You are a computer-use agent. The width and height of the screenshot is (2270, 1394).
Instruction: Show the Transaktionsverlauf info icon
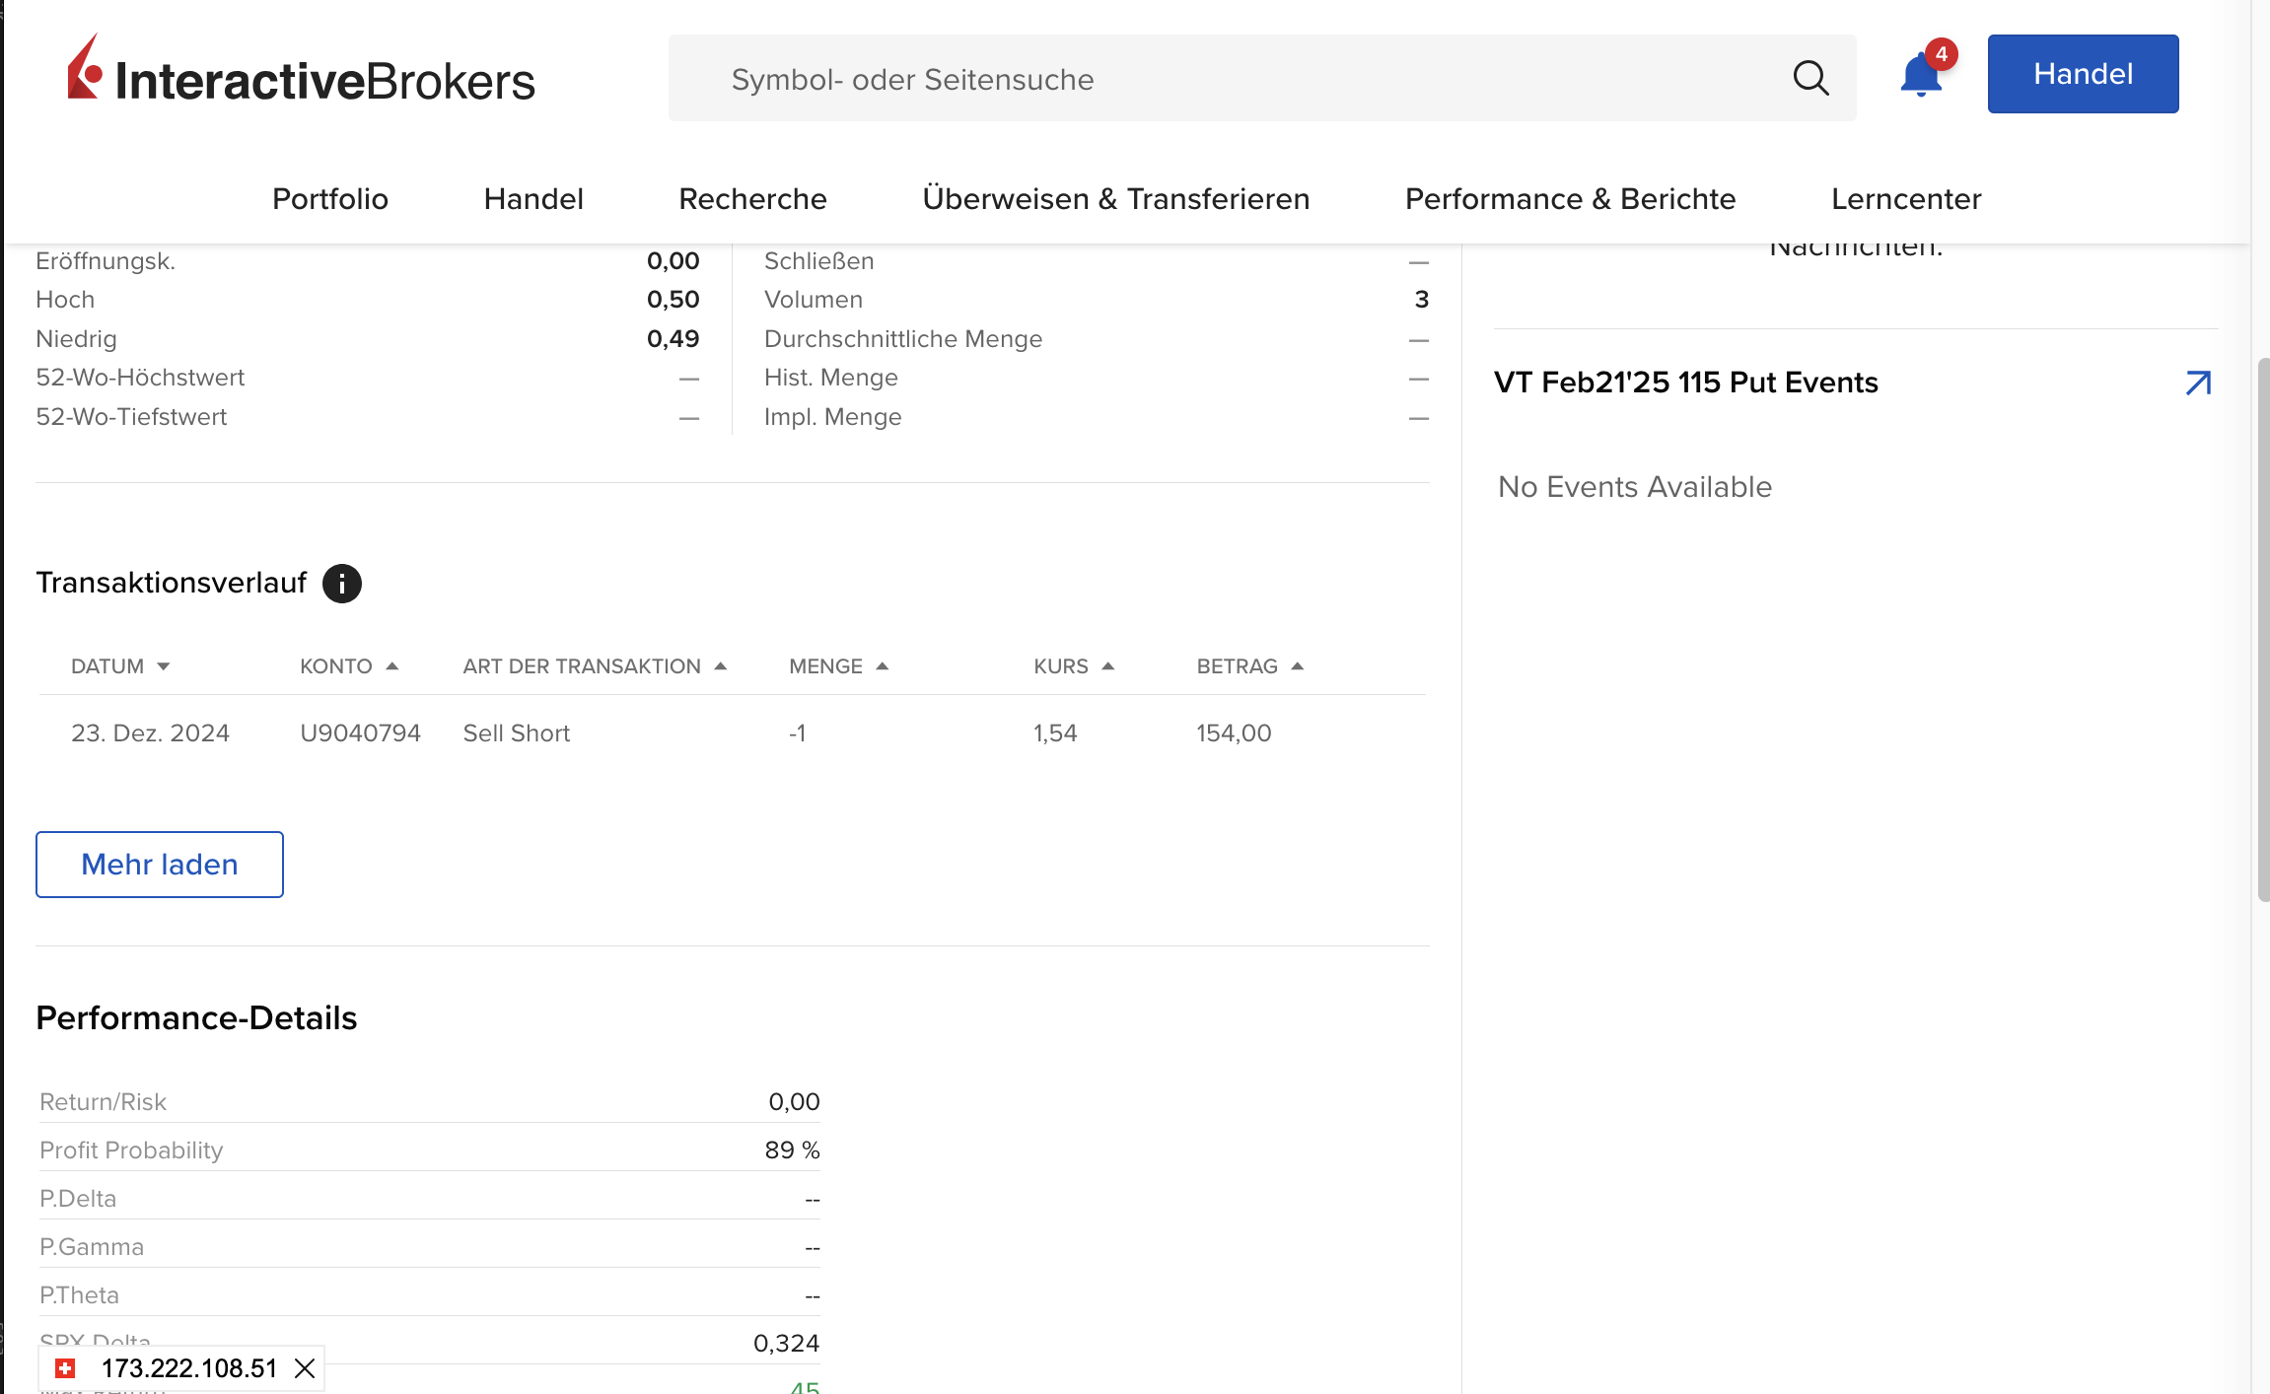(342, 584)
